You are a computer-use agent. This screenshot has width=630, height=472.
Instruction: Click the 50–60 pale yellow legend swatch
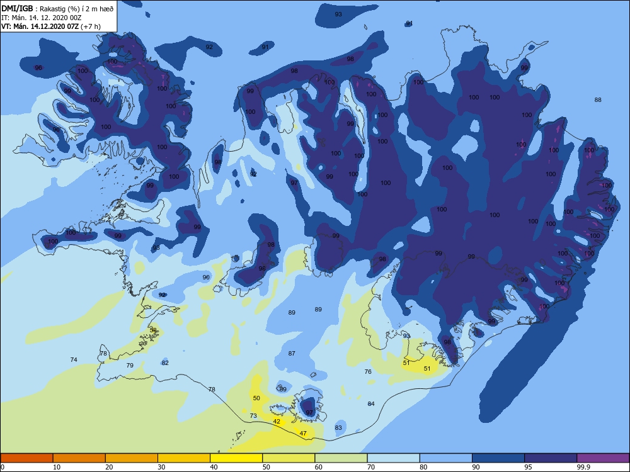pos(289,458)
